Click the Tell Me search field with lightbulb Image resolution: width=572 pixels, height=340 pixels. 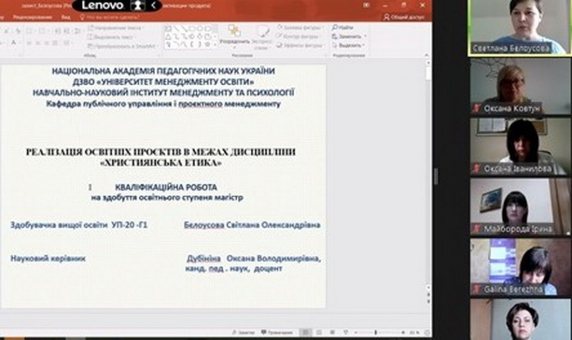[109, 17]
